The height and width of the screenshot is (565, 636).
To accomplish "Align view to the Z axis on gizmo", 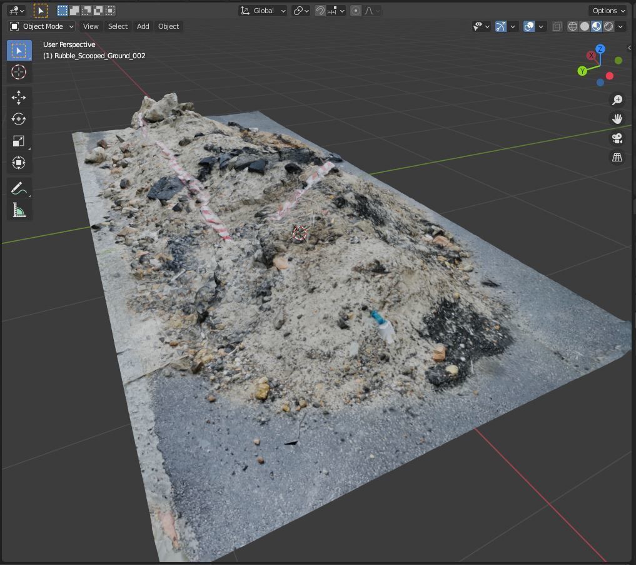I will pyautogui.click(x=600, y=49).
